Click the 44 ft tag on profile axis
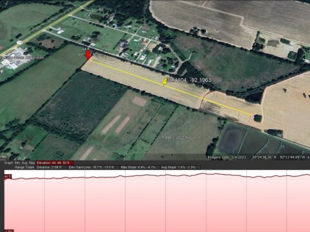310x232 pixels. [8, 177]
